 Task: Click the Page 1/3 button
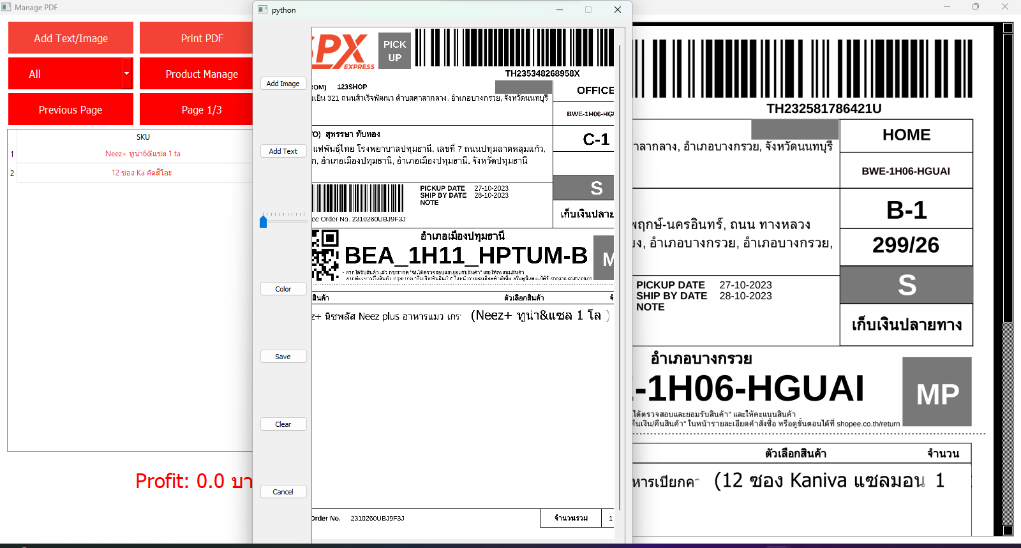(197, 110)
